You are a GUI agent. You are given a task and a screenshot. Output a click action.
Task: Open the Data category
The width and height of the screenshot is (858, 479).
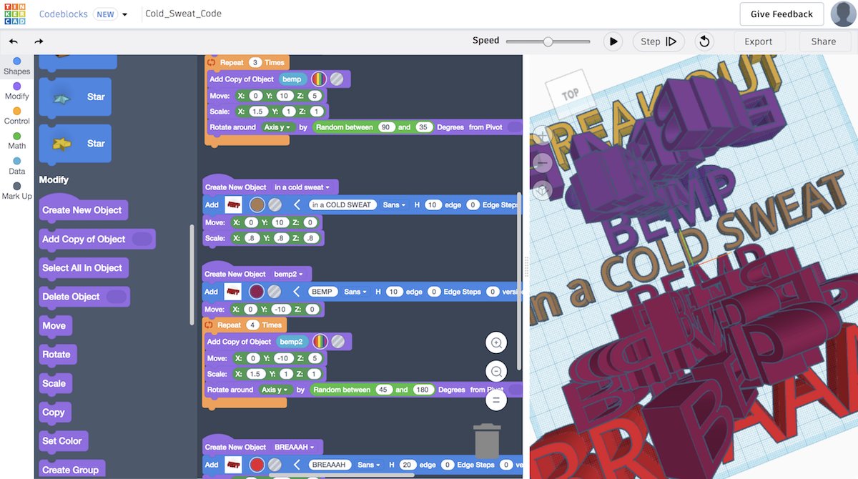(x=17, y=166)
